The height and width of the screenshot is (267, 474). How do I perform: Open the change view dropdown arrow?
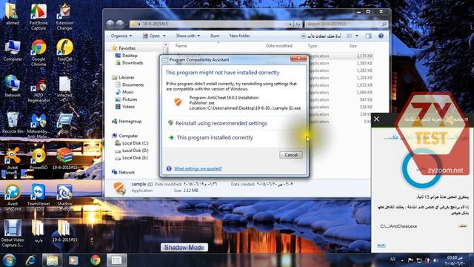357,36
